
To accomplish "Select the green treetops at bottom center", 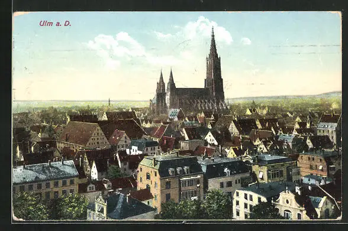I will 195,206.
